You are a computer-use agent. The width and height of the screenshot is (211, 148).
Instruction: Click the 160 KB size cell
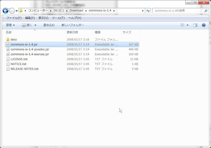pos(133,54)
